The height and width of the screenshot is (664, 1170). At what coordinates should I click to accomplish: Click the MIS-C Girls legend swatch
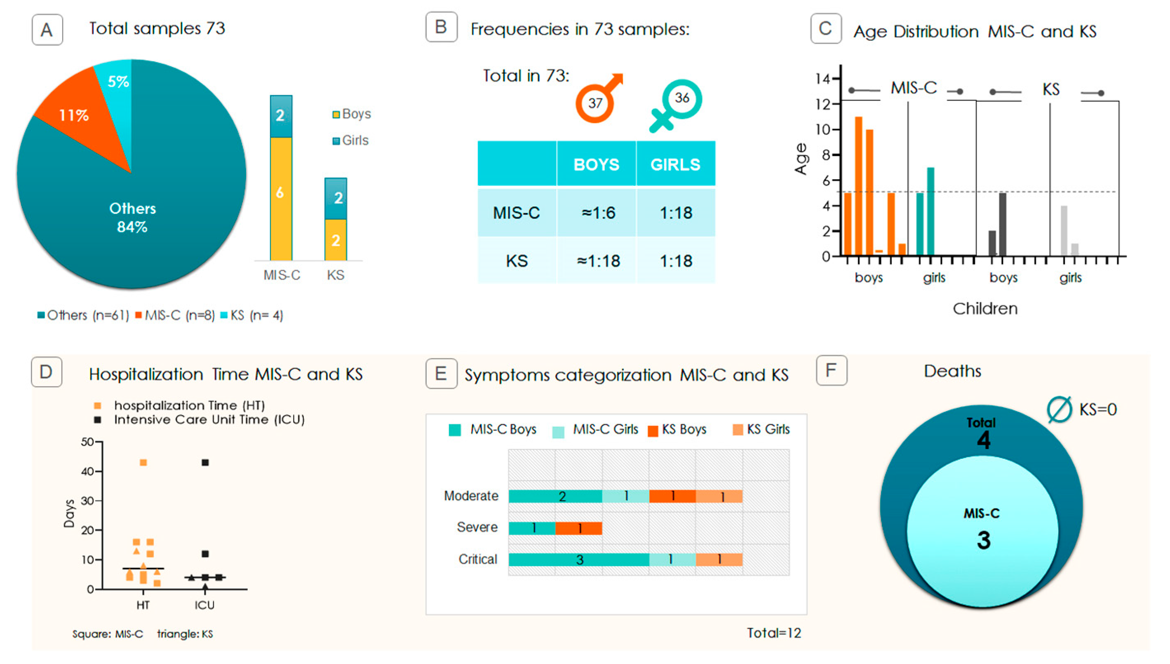(558, 432)
